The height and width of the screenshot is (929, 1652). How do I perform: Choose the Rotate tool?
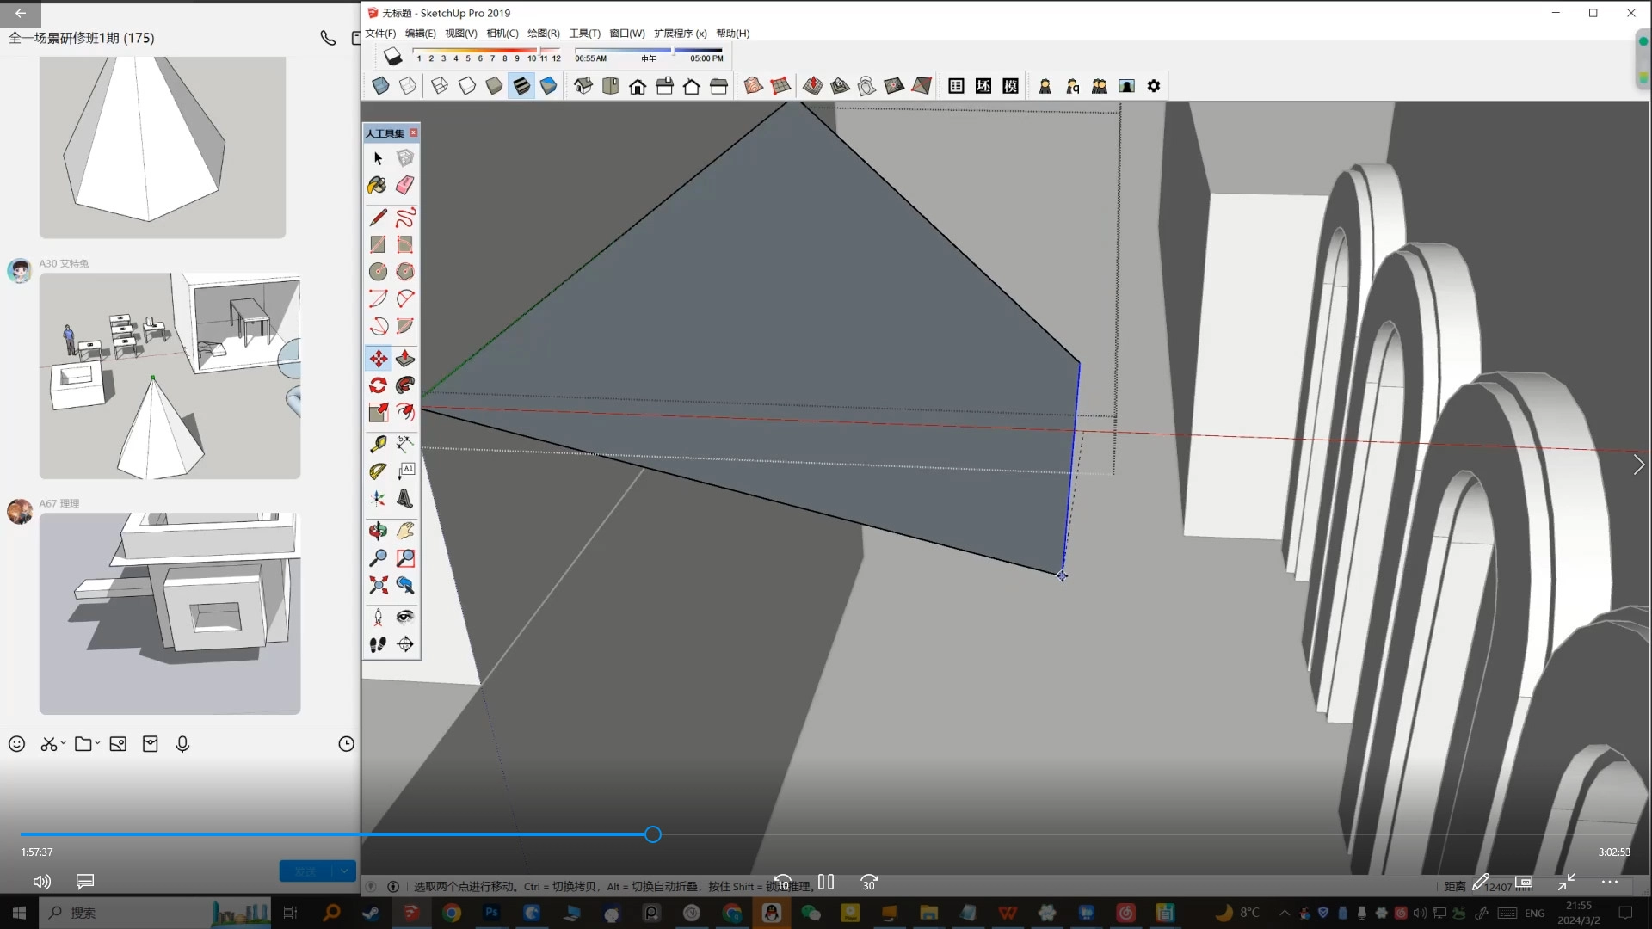[378, 385]
